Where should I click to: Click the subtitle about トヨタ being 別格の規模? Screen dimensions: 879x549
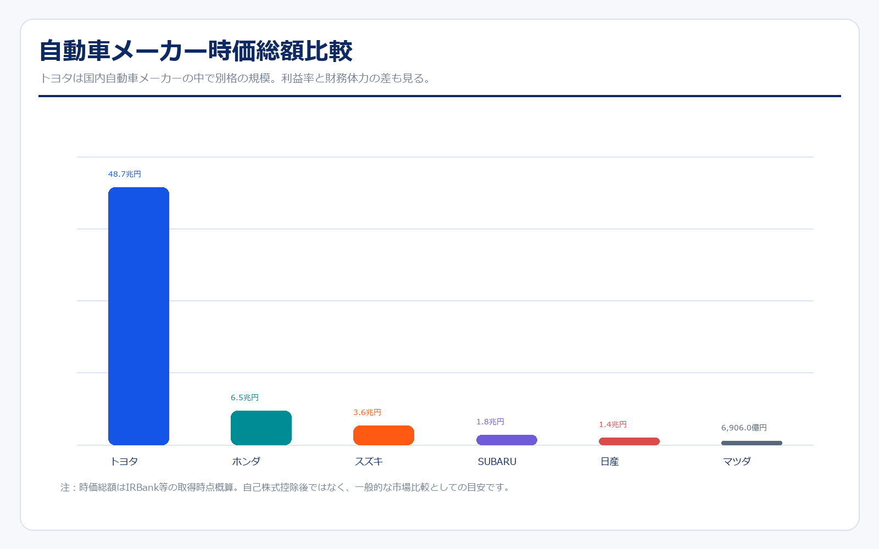coord(237,78)
